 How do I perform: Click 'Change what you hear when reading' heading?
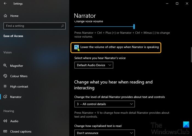(x=113, y=85)
